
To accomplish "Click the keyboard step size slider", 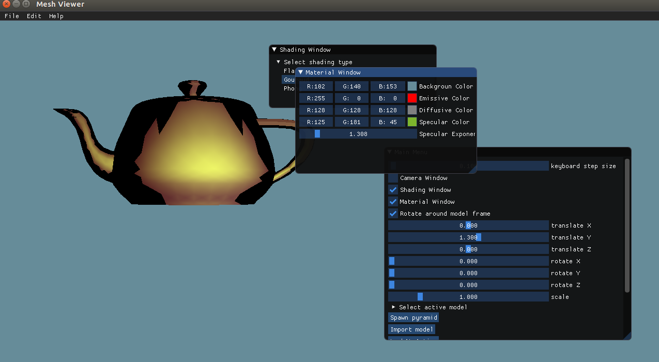I will [513, 166].
